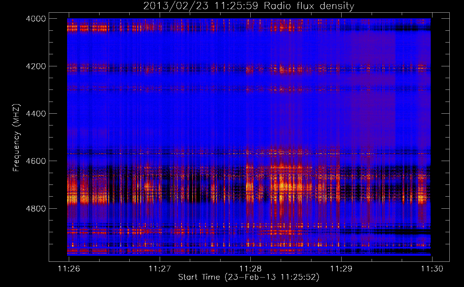The height and width of the screenshot is (287, 464).
Task: Click the 4800 frequency axis label
Action: [x=36, y=209]
